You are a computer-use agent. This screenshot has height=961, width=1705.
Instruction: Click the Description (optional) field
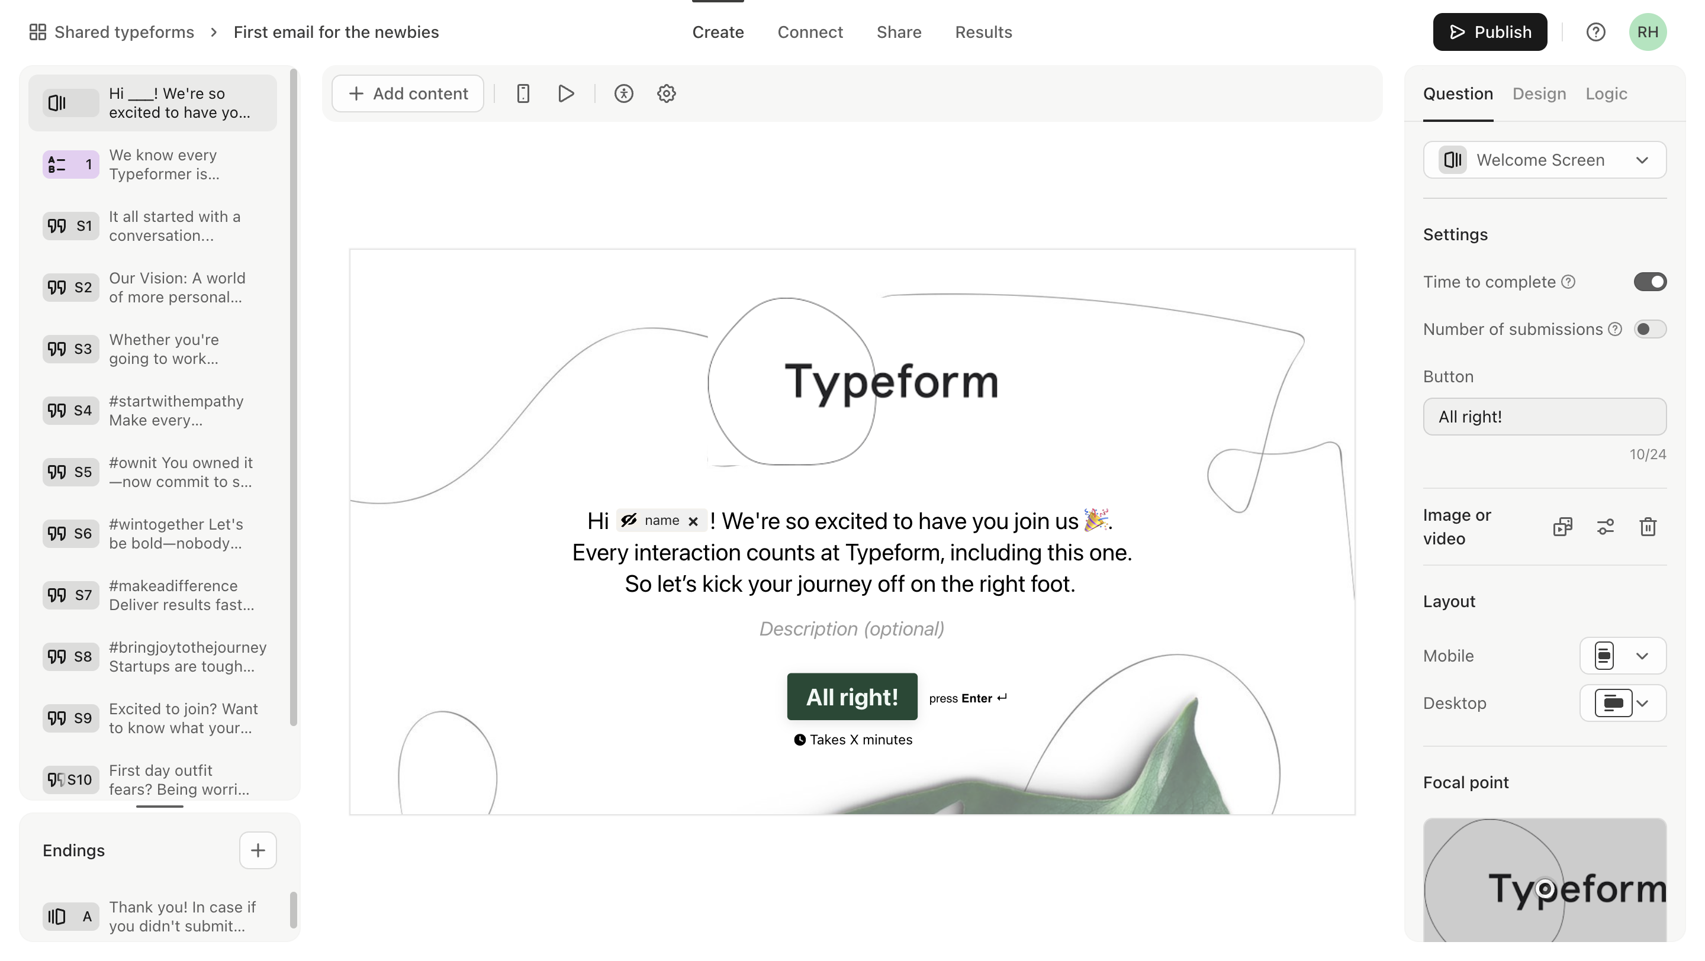coord(852,628)
